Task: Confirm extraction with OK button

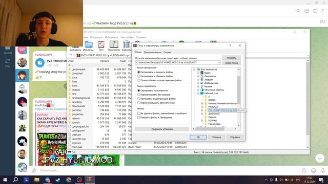Action: [198, 137]
